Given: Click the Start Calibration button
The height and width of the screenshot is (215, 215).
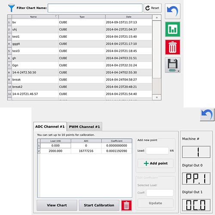Looking at the screenshot, I should coord(99,205).
